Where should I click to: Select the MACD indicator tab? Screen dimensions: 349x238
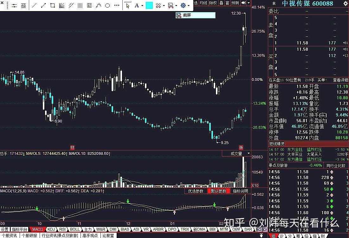37,229
